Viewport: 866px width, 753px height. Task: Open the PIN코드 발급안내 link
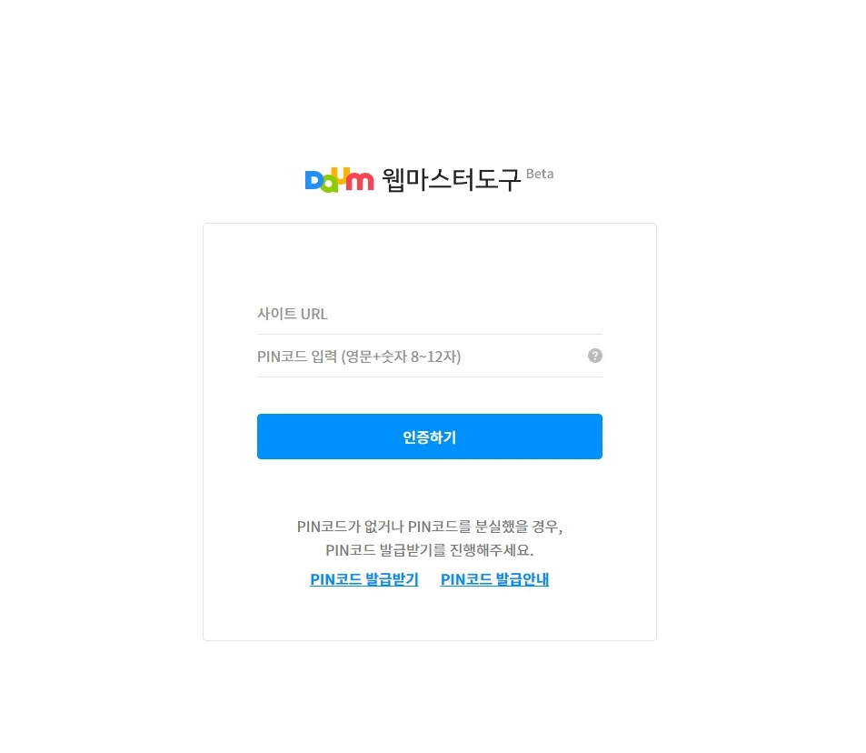pyautogui.click(x=494, y=579)
